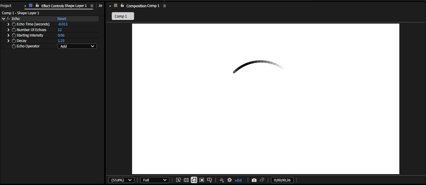
Task: Close the Effect Controls panel
Action: click(x=25, y=6)
